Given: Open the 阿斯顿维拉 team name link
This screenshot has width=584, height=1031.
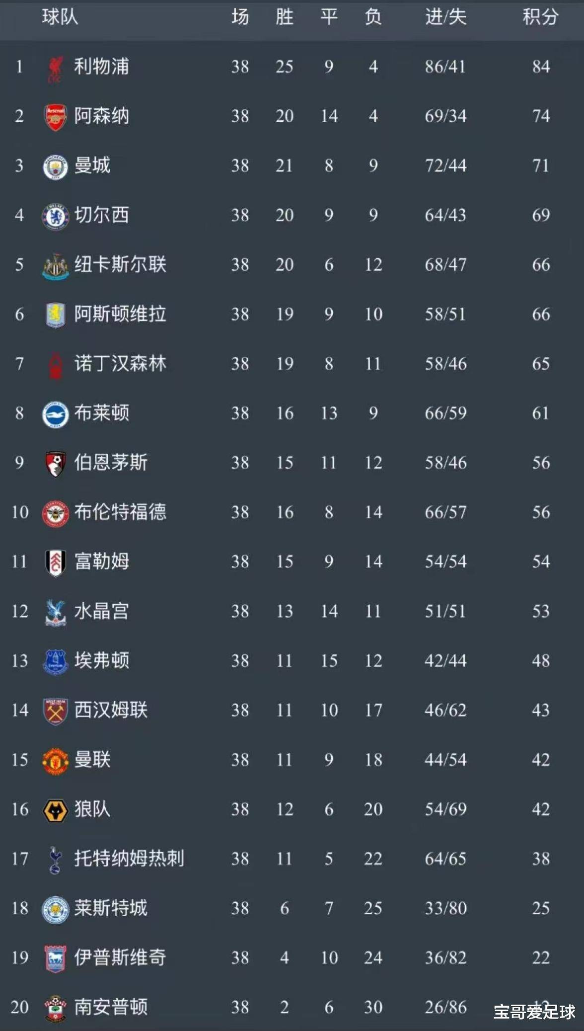Looking at the screenshot, I should pyautogui.click(x=120, y=314).
